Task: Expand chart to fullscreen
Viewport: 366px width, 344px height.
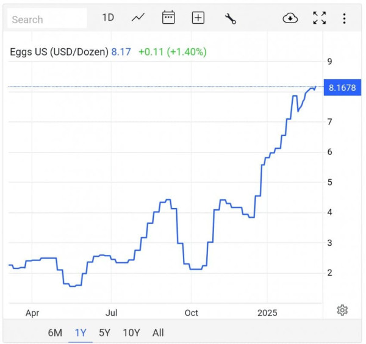Action: point(319,18)
